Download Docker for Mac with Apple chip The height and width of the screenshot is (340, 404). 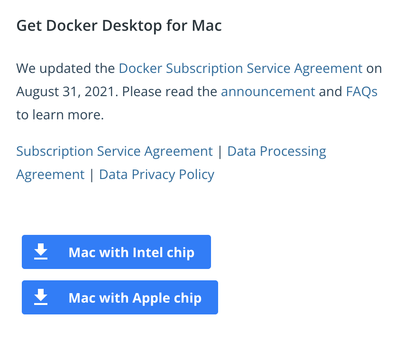[x=120, y=297]
